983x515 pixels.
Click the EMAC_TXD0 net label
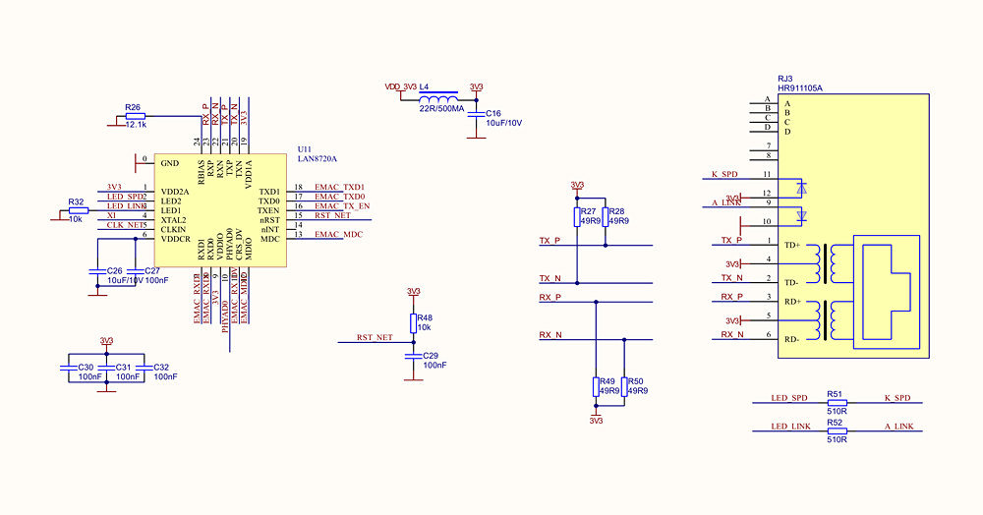339,197
